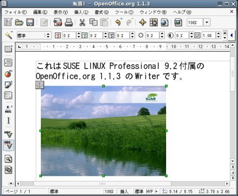The width and height of the screenshot is (238, 196).
Task: Open the ヘルプ(H) menu
Action: coord(182,12)
